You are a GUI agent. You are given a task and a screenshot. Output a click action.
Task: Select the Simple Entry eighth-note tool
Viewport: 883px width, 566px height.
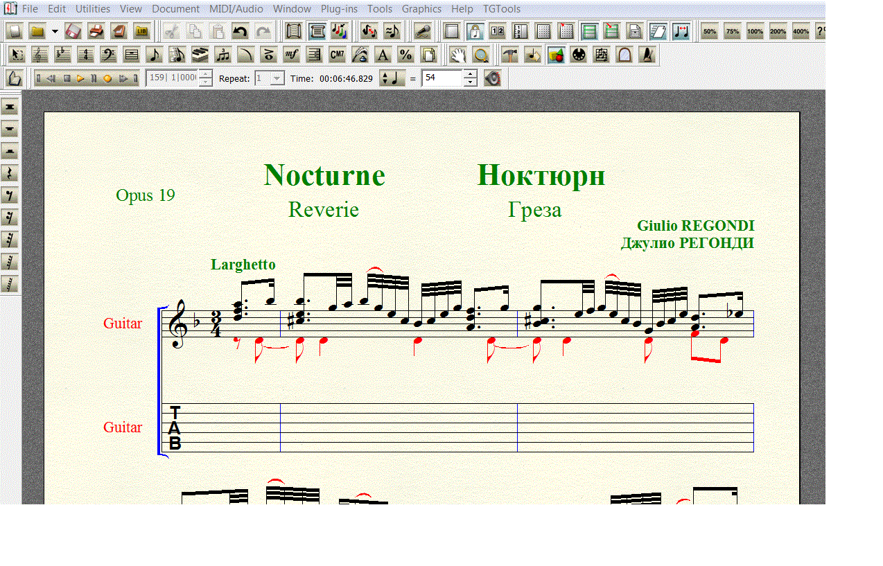pyautogui.click(x=155, y=55)
